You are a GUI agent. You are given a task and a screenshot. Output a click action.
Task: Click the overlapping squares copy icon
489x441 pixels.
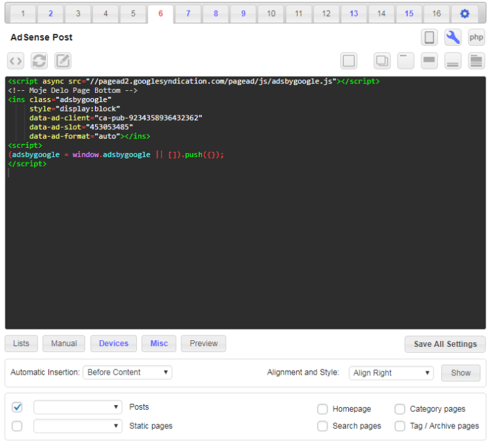pos(382,61)
